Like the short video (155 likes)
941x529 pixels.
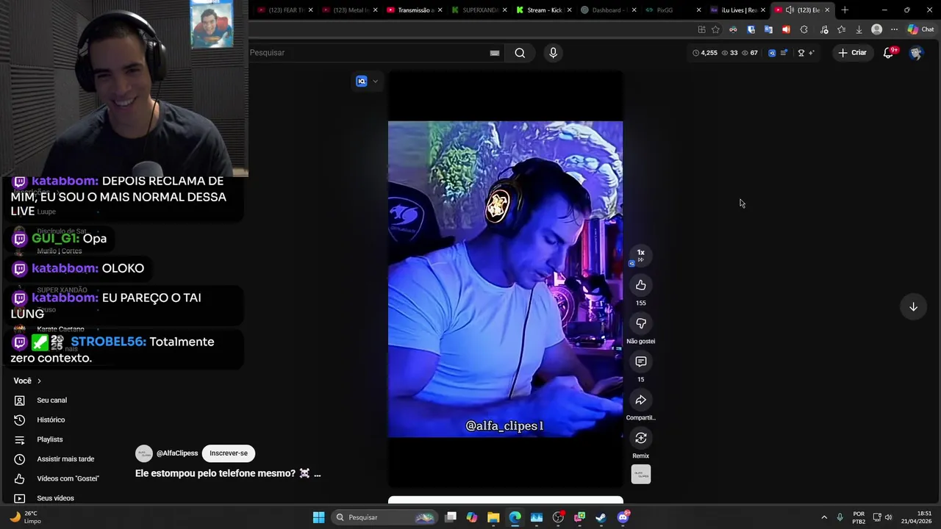click(x=640, y=285)
